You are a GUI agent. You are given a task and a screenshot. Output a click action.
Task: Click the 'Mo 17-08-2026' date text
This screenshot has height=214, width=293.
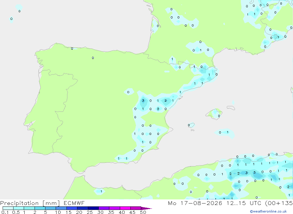point(195,203)
